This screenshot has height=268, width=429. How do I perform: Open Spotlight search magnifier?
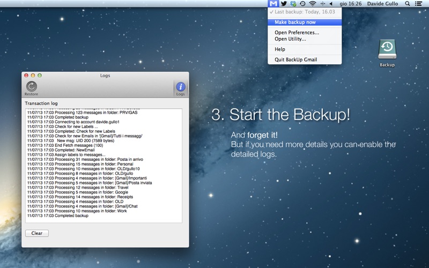click(x=407, y=4)
